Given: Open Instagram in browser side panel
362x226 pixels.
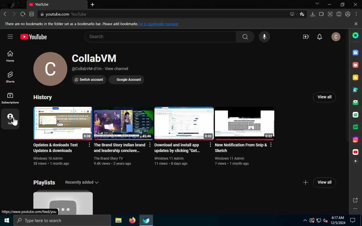Looking at the screenshot, I should coord(355,140).
